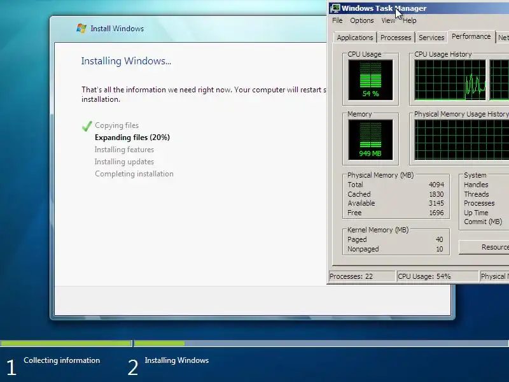Click the CPU Usage History graph
Viewport: 509px width, 382px height.
click(x=450, y=80)
